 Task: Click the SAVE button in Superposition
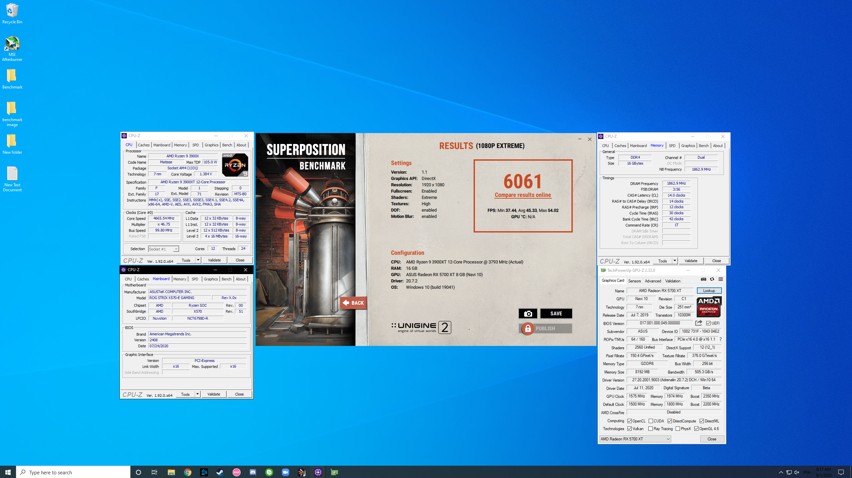click(556, 313)
